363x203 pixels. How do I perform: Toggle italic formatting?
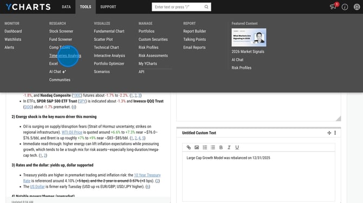[229, 147]
